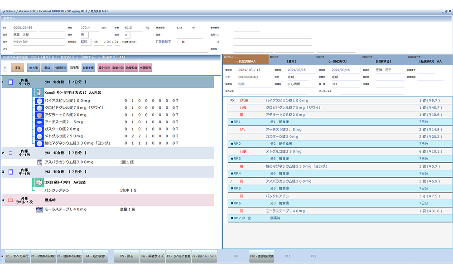The width and height of the screenshot is (453, 272).
Task: Open the お薬手帳 tab
Action: coord(88,68)
